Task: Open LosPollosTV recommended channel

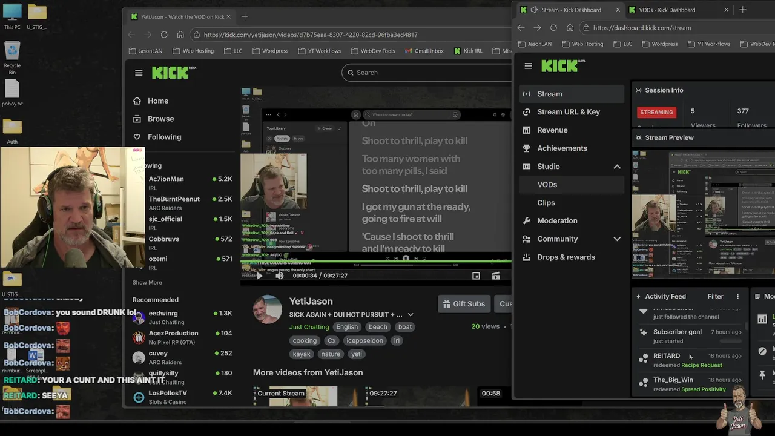Action: point(182,397)
